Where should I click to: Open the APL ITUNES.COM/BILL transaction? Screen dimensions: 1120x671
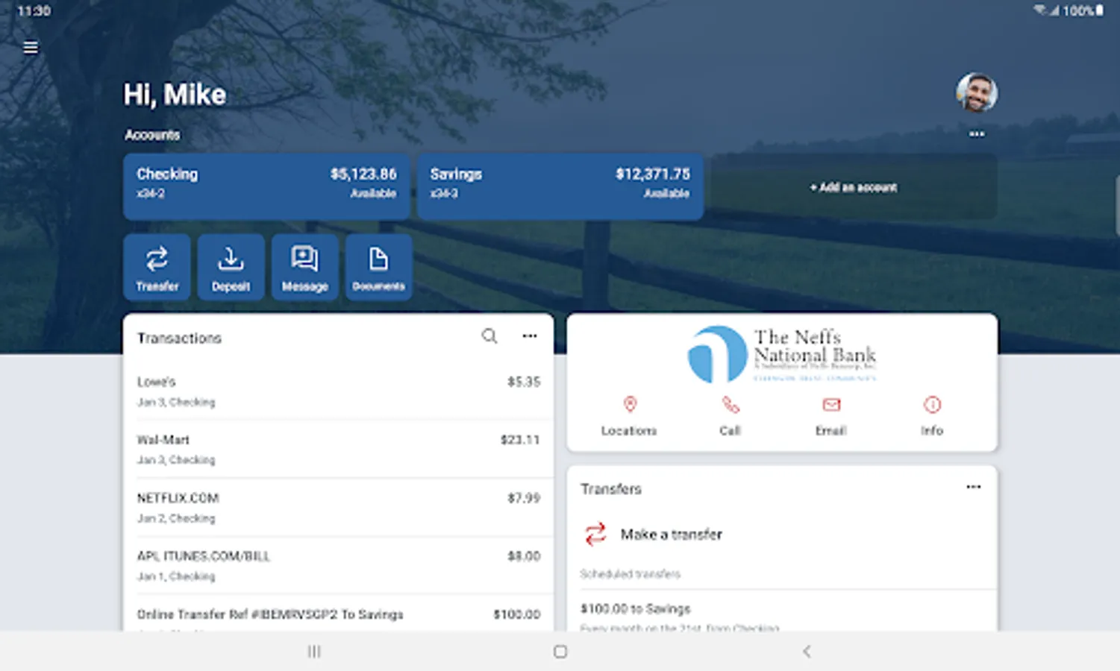[338, 565]
